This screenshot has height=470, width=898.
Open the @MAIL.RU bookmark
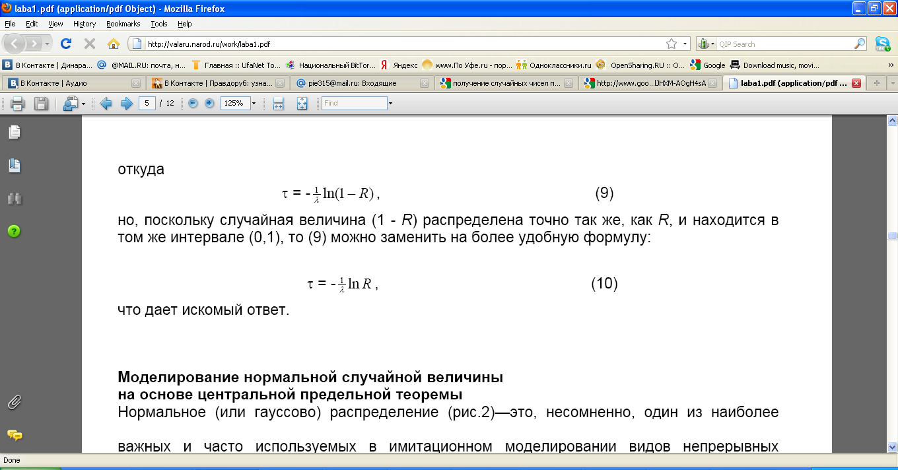(x=141, y=65)
